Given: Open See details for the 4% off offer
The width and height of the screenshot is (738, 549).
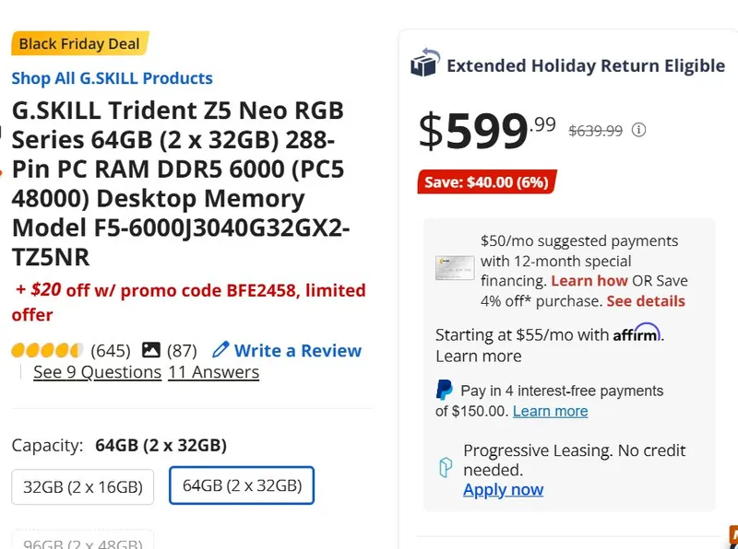Looking at the screenshot, I should point(646,301).
